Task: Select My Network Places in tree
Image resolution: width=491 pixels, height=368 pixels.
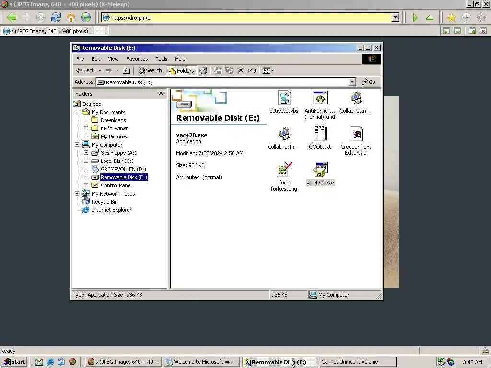Action: [113, 194]
